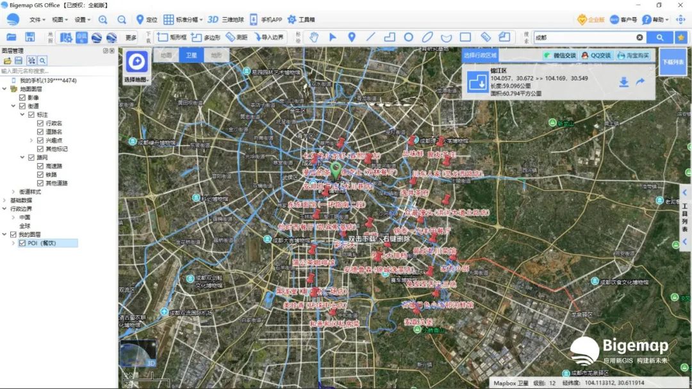
Task: Select the circle drawing tool
Action: pos(409,37)
